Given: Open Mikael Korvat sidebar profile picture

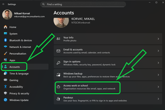Looking at the screenshot, I should coord(7,15).
